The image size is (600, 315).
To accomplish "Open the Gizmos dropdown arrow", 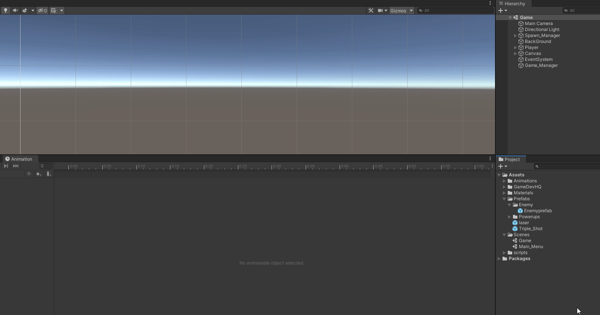I will click(411, 10).
